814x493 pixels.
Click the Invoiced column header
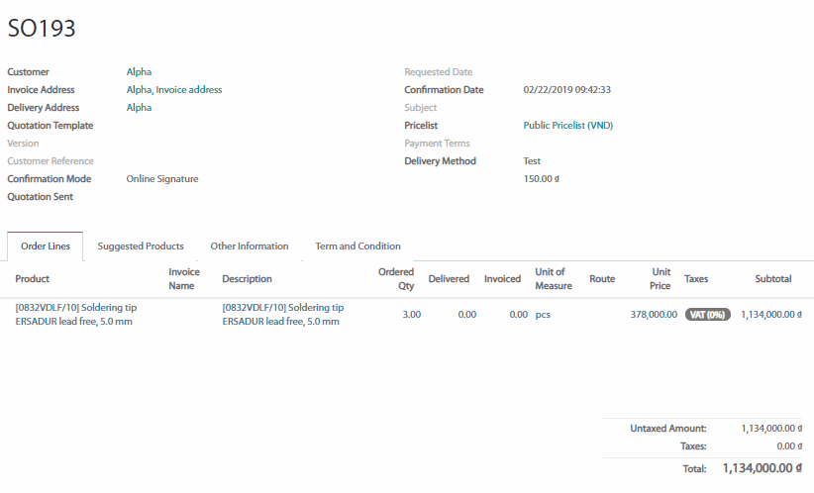(502, 279)
